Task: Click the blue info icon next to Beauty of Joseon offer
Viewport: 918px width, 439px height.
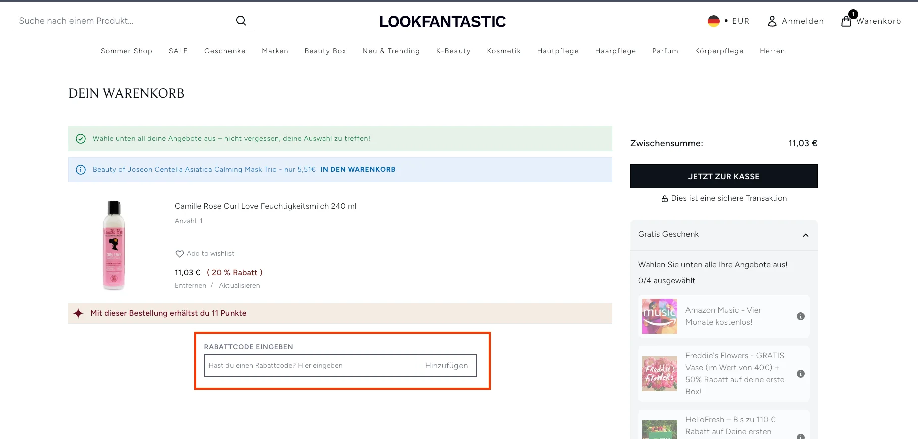Action: click(81, 170)
